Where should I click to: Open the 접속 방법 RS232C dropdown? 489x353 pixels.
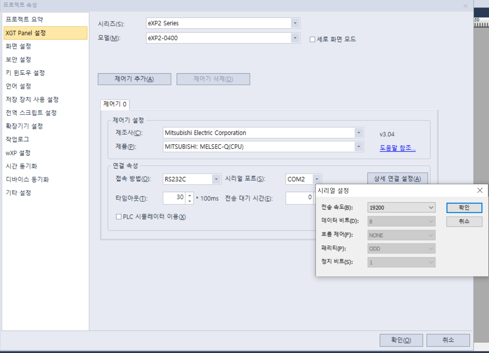(216, 179)
